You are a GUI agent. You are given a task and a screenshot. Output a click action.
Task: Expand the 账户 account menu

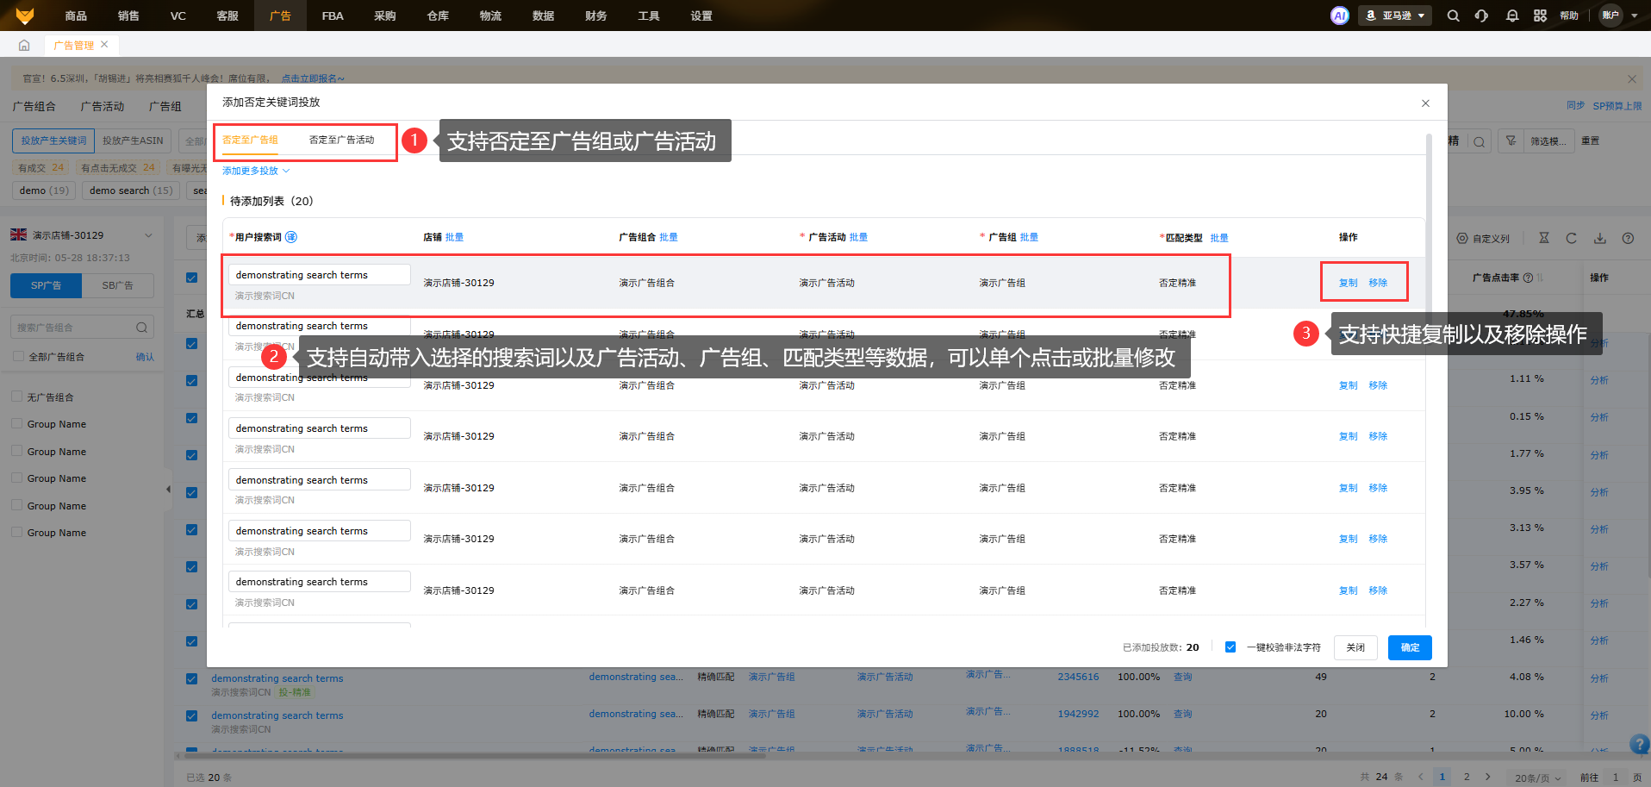1618,16
